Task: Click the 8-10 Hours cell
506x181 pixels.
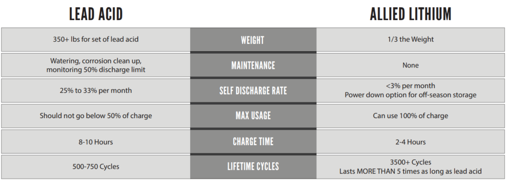Action: pyautogui.click(x=96, y=142)
